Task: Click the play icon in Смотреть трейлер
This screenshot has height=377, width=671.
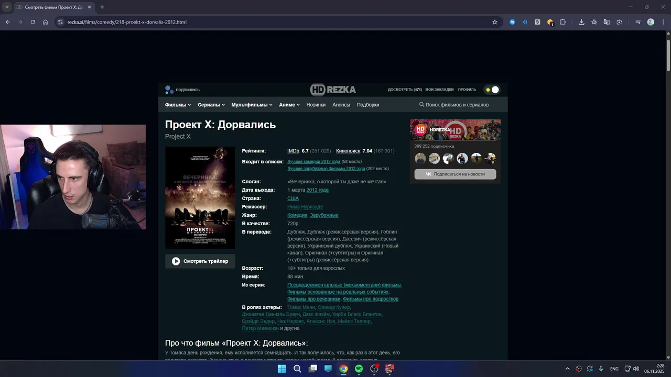Action: click(176, 261)
